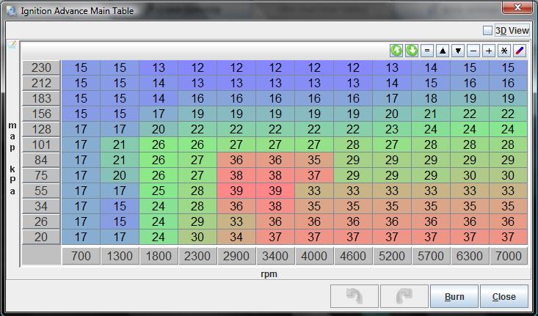The width and height of the screenshot is (538, 316).
Task: Select cell 21 at 156 kPa, 5700 rpm
Action: (431, 114)
